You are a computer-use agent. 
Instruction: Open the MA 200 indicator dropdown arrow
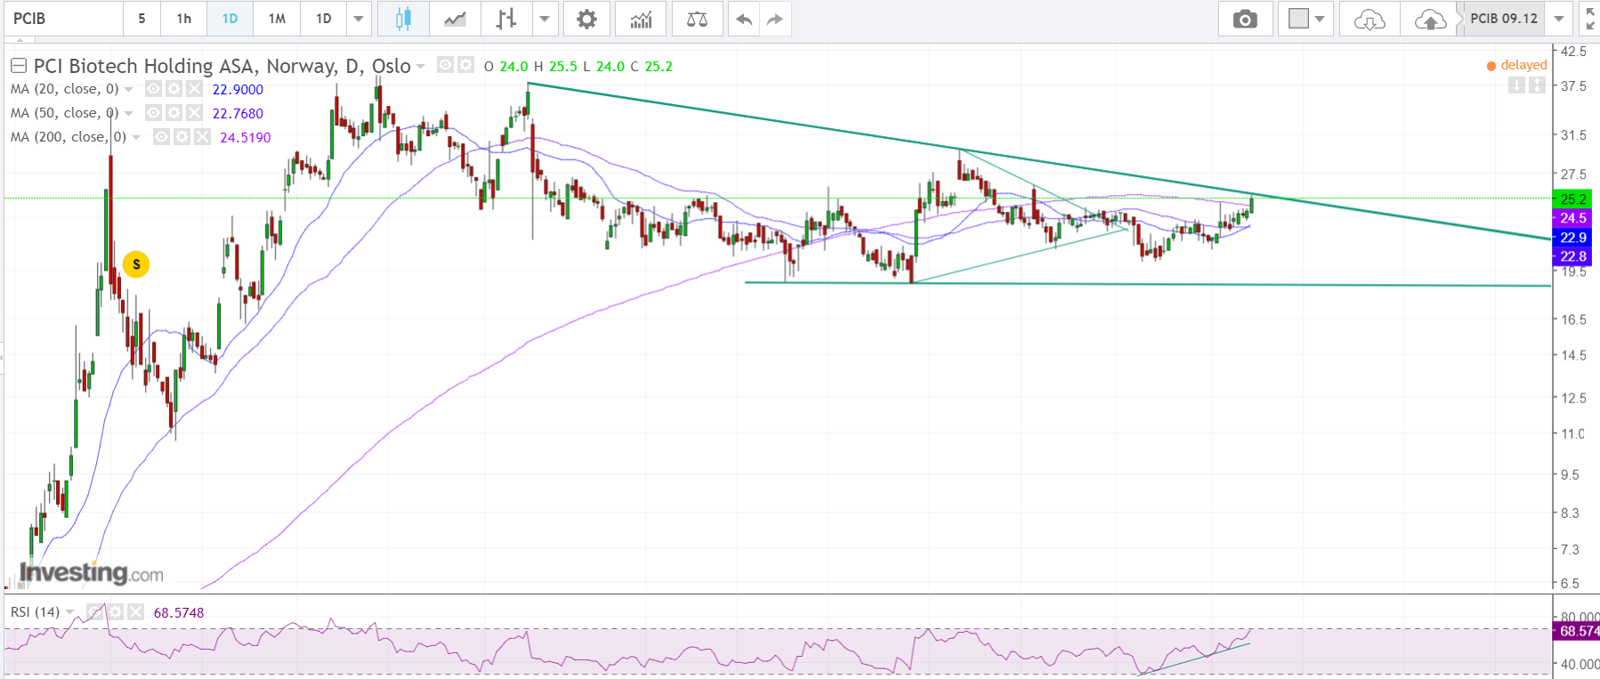(136, 138)
